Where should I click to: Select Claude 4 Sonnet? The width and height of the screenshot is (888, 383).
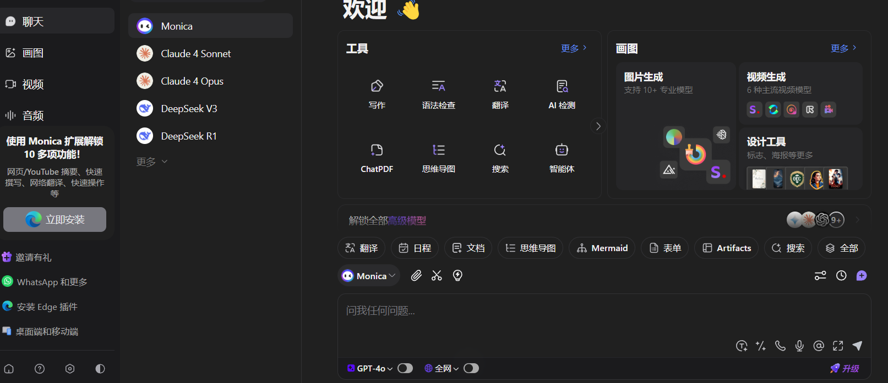[210, 53]
